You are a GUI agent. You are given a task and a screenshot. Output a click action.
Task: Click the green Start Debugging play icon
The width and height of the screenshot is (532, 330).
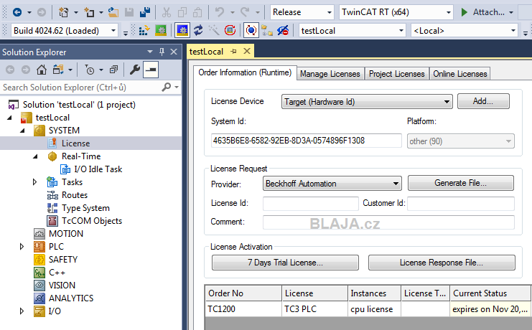click(x=464, y=12)
